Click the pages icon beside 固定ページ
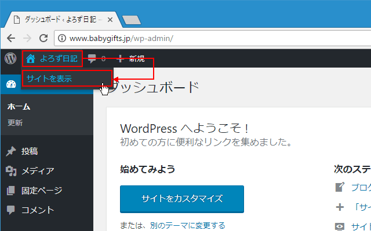This screenshot has width=371, height=231. tap(11, 191)
